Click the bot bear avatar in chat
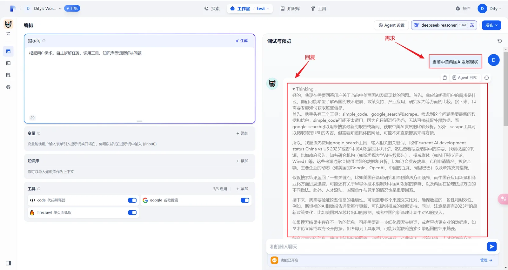This screenshot has width=508, height=270. coord(272,84)
